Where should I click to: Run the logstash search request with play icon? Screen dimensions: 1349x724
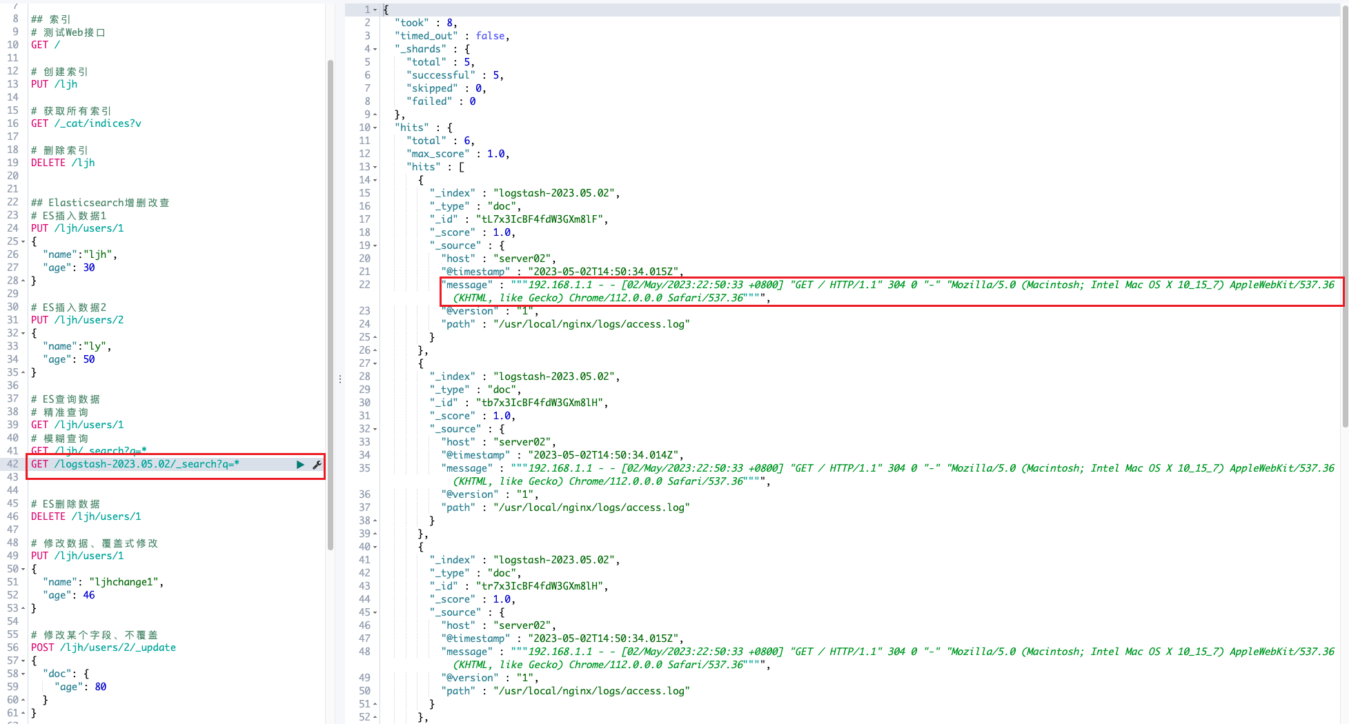[x=300, y=465]
